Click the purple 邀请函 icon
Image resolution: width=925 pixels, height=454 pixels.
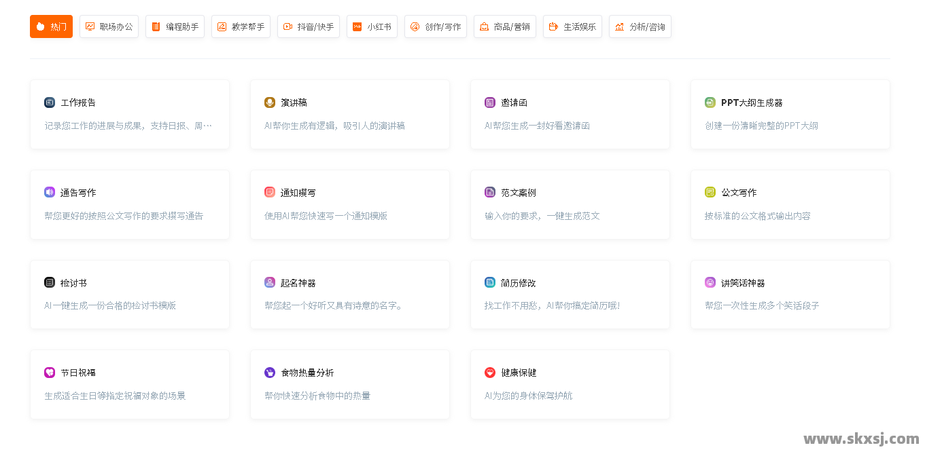[x=490, y=102]
